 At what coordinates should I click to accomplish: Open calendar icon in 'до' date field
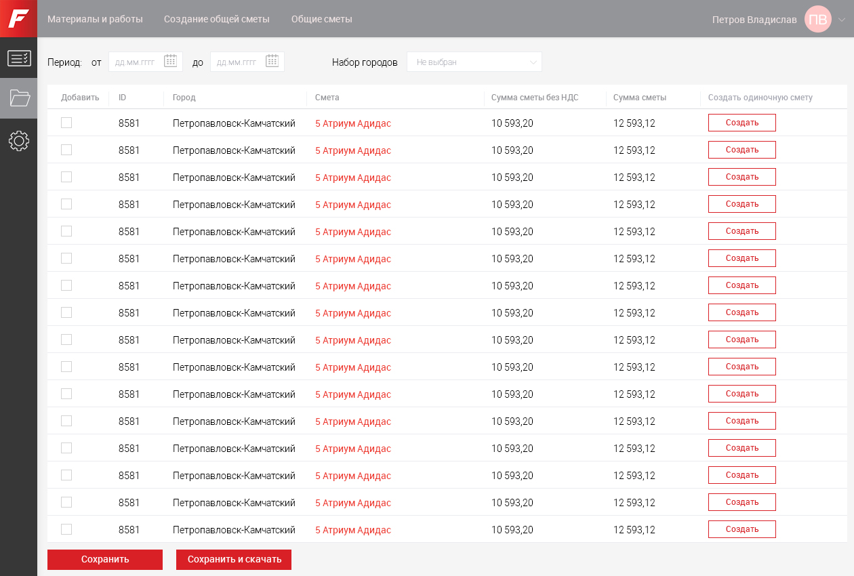272,61
